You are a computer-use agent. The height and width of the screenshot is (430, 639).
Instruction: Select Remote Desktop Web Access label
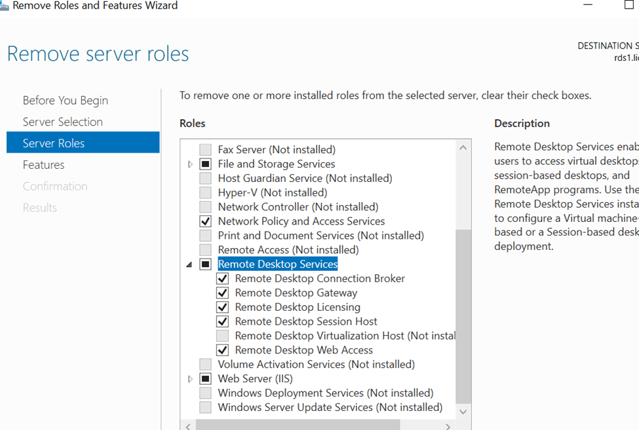[x=304, y=350]
